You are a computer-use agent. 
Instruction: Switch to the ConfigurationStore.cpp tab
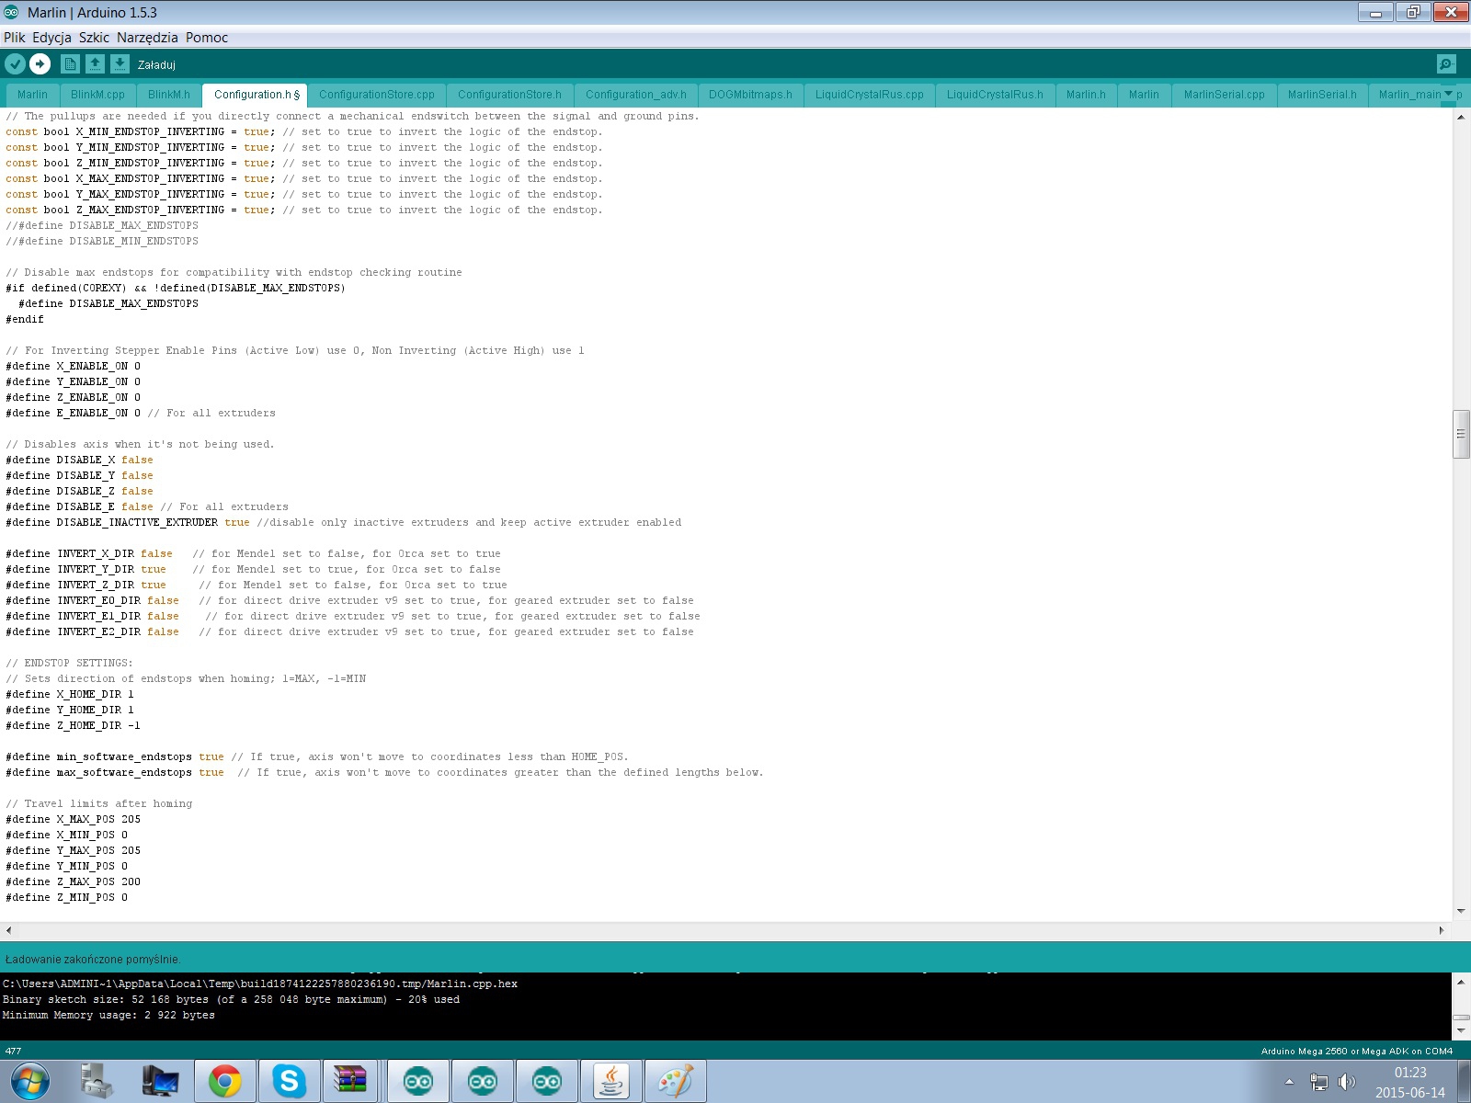click(x=377, y=95)
